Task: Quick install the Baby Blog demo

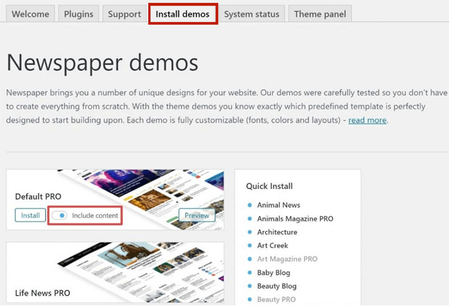Action: pos(273,273)
